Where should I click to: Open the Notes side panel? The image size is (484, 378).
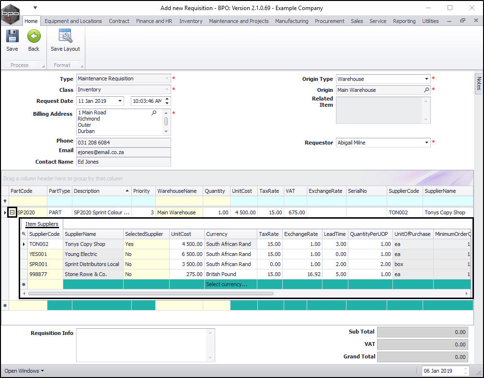(478, 84)
